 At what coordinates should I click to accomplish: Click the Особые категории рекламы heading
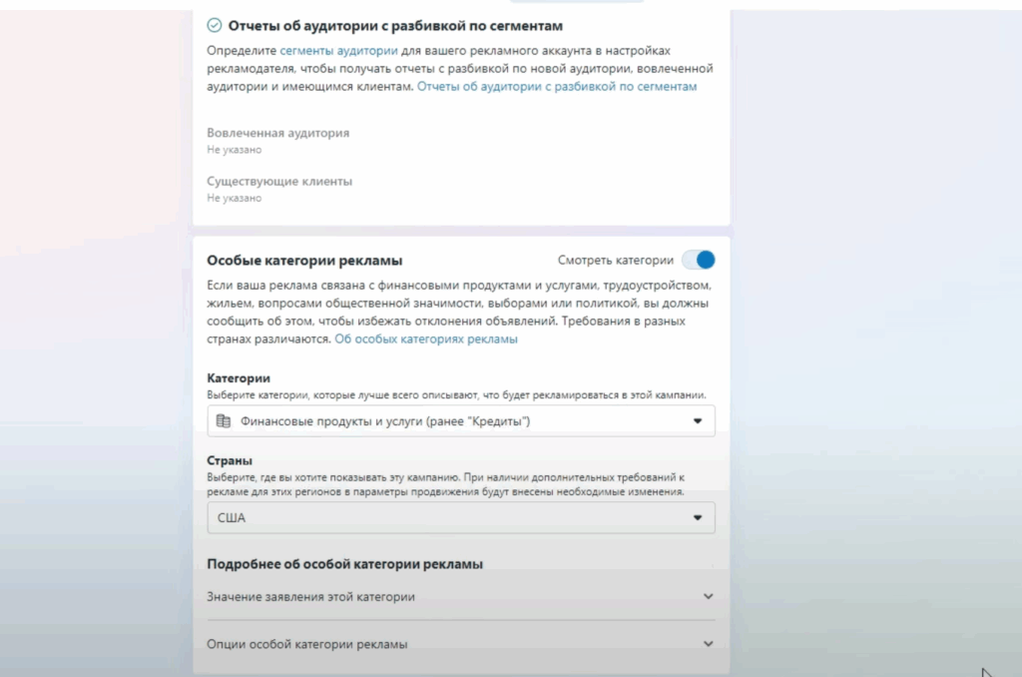pyautogui.click(x=304, y=261)
